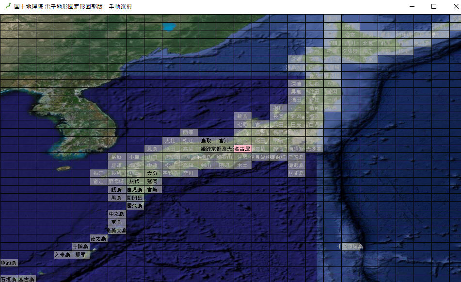Image resolution: width=461 pixels, height=282 pixels.
Task: Select the 鹿児島 map tile
Action: coord(135,189)
